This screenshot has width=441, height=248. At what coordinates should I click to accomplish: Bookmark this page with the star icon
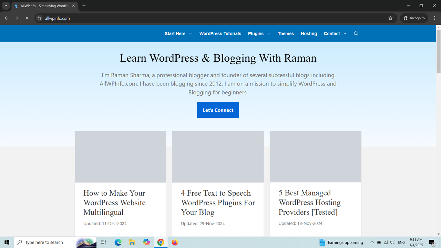[390, 18]
